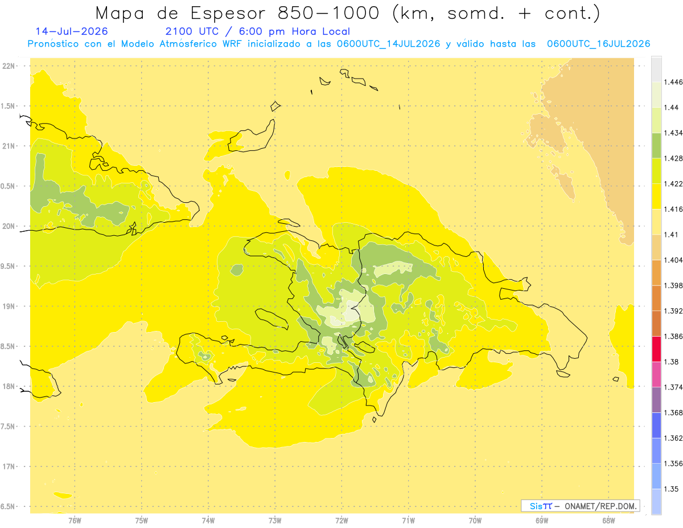Select the legend value "1.434"
The image size is (683, 528).
(x=673, y=133)
